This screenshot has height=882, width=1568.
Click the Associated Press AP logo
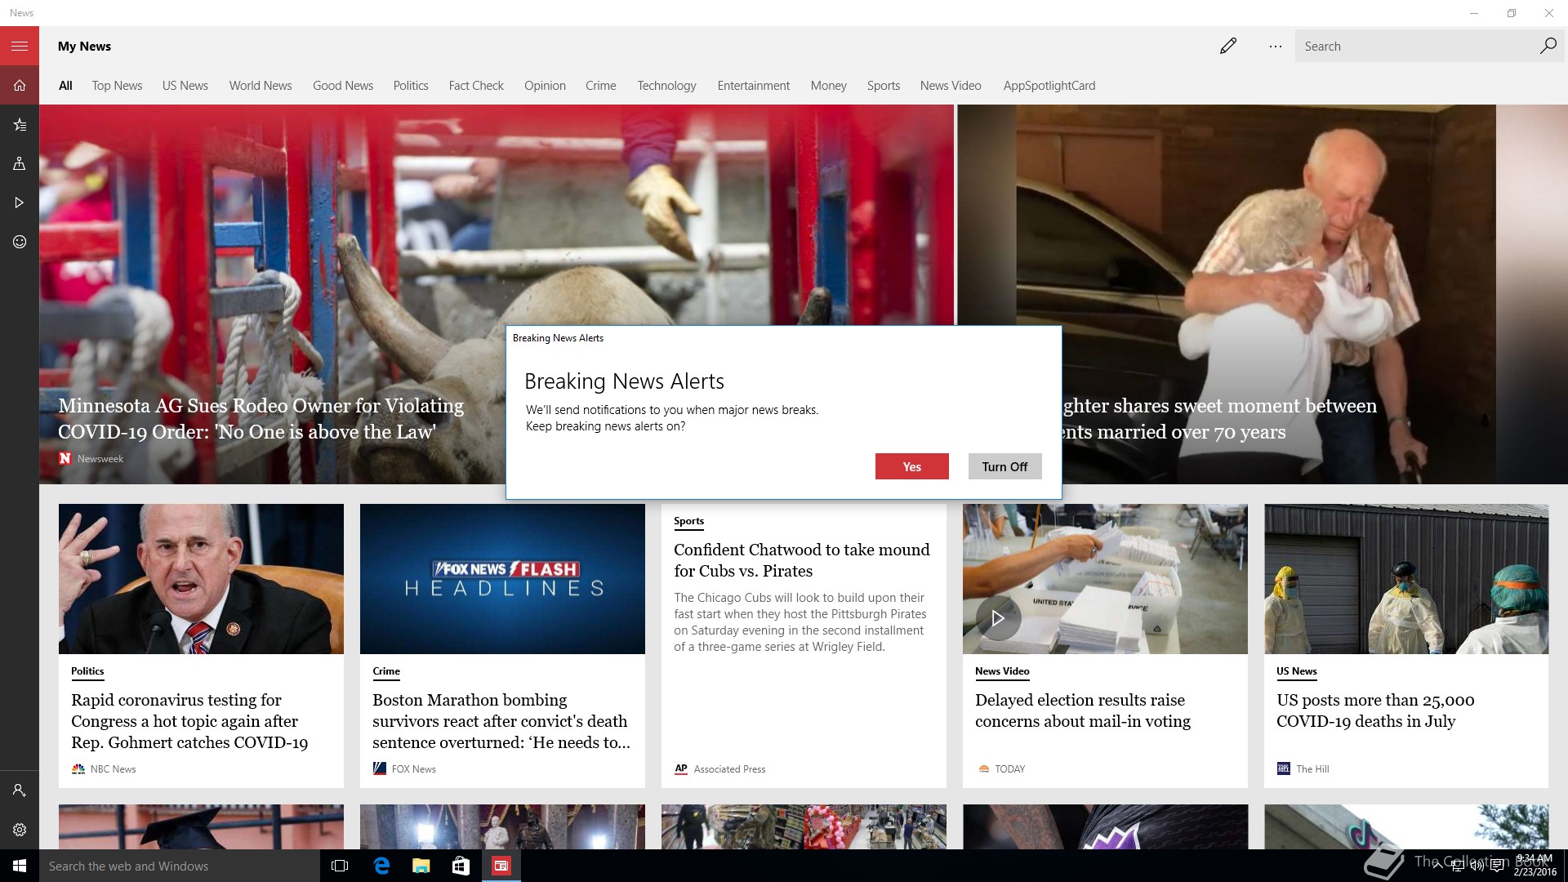click(x=681, y=768)
